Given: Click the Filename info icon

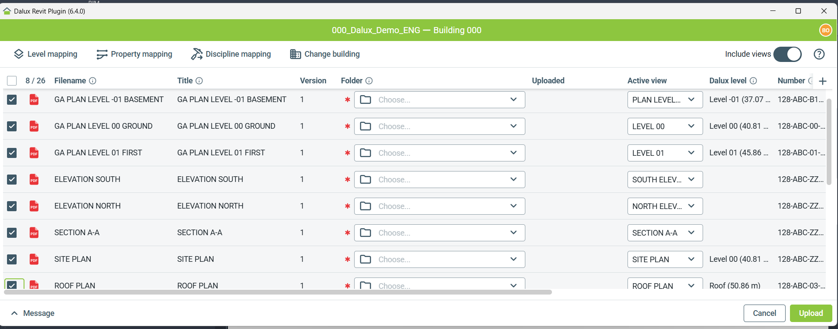Looking at the screenshot, I should point(93,81).
